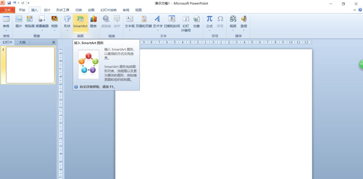363x179 pixels.
Task: Select 幻灯片 slides pane tab
Action: click(7, 42)
